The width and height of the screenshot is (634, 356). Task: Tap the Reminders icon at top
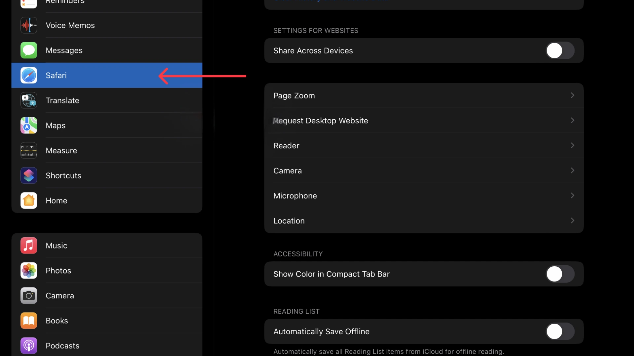click(x=29, y=3)
